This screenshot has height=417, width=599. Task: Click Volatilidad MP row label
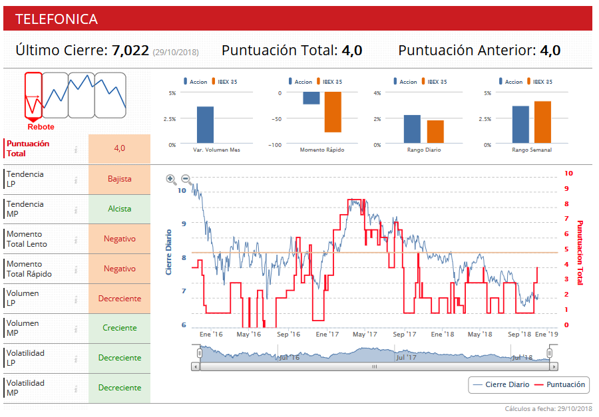[x=25, y=388]
